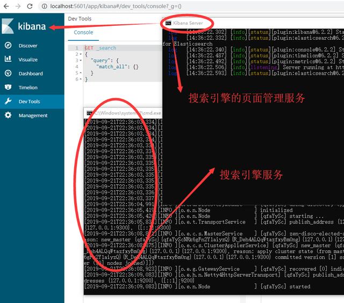Click the TransportService publish_address log line

coord(214,222)
